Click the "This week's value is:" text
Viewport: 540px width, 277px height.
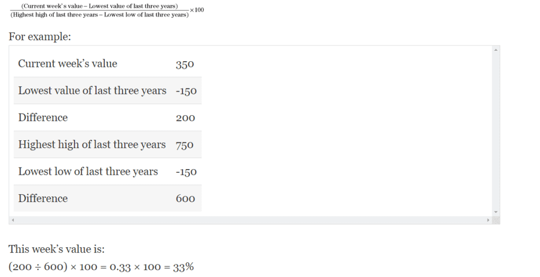(x=57, y=249)
